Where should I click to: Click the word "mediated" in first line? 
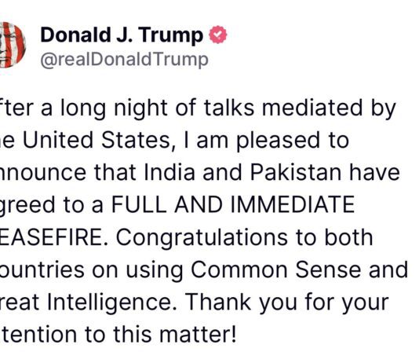312,108
